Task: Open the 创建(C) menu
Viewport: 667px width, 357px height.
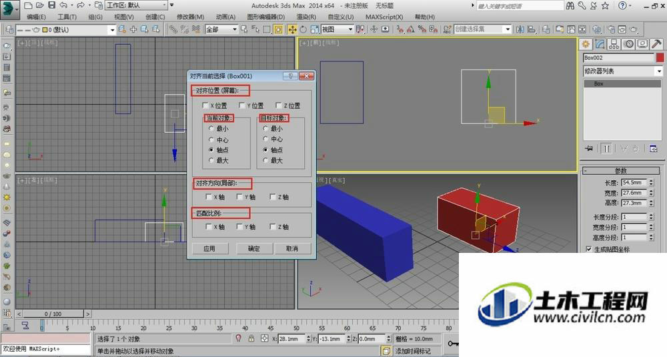Action: [155, 17]
